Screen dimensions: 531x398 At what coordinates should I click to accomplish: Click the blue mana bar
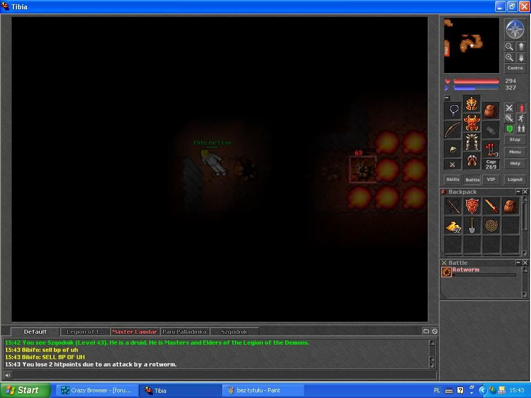pos(476,88)
